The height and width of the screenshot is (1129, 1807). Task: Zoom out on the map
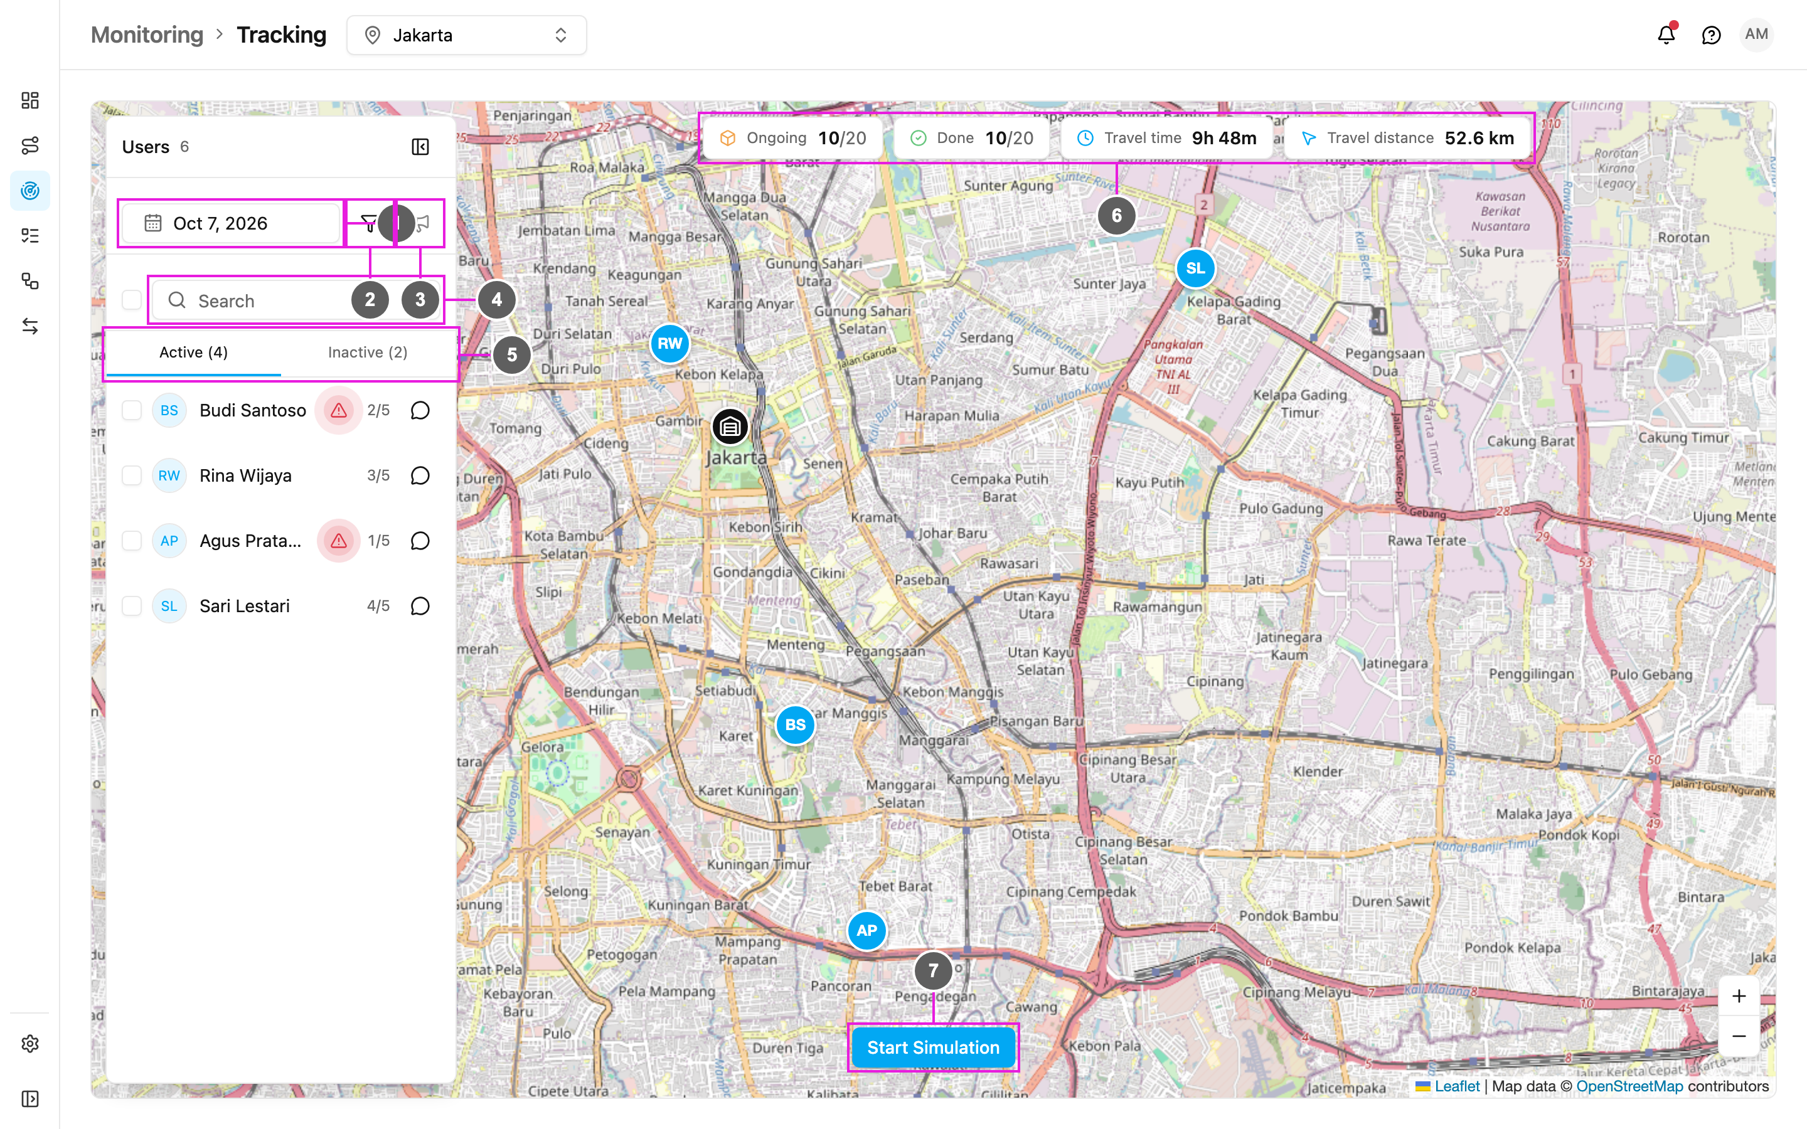[1739, 1036]
